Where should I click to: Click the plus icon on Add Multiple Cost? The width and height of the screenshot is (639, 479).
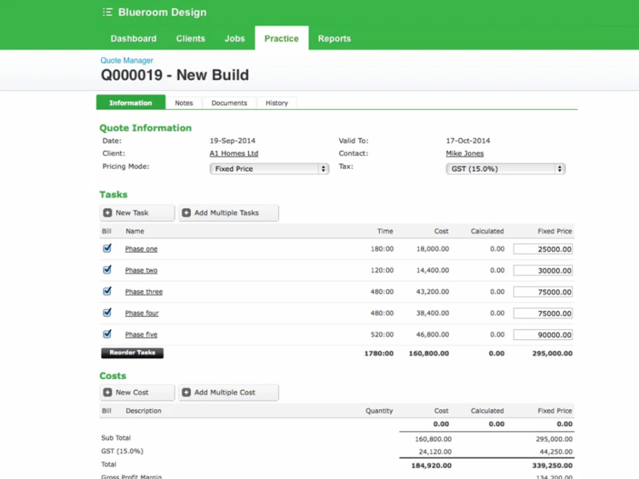186,392
